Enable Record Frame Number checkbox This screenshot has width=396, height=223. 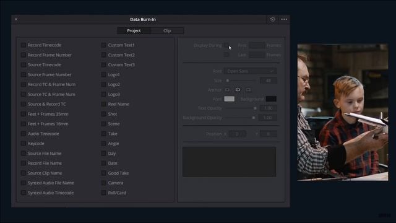coord(24,55)
